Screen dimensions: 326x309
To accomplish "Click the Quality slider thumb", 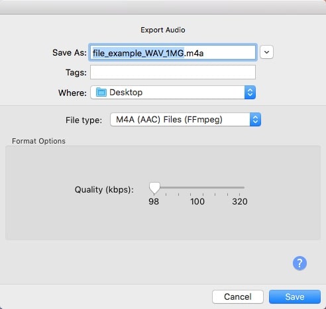I will pos(154,188).
